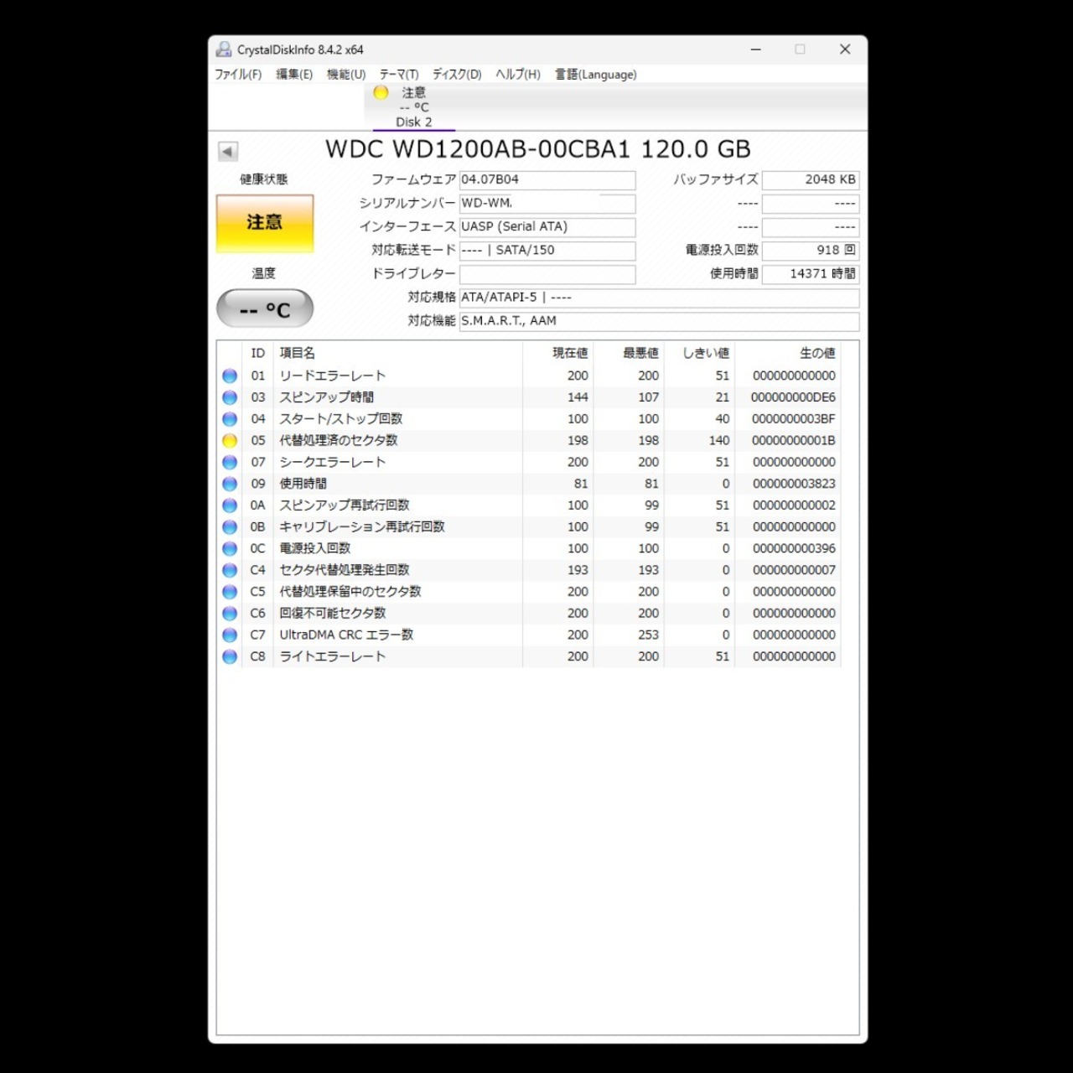1073x1073 pixels.
Task: Click the 最悪値 column header
Action: [641, 354]
